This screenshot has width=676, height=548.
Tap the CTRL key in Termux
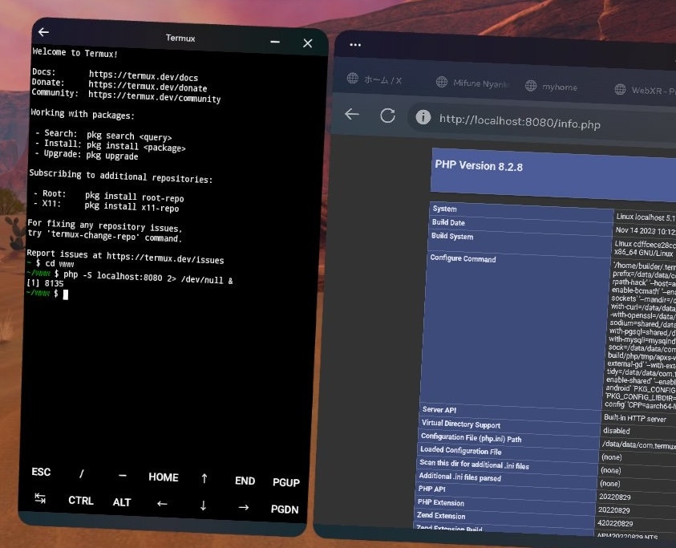coord(81,501)
